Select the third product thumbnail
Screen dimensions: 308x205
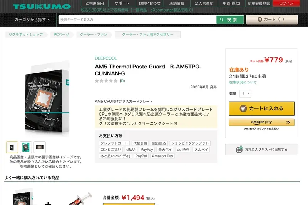tap(40, 147)
